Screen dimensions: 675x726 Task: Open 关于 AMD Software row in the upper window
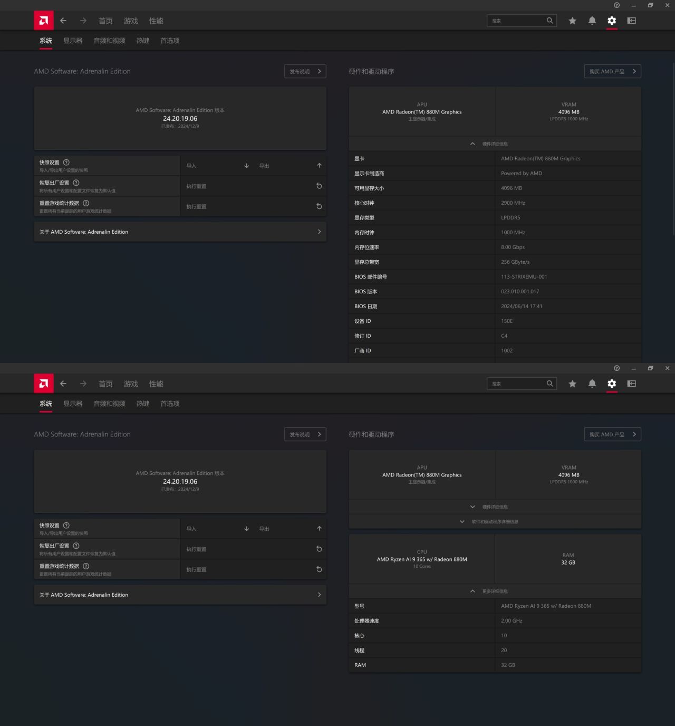180,232
